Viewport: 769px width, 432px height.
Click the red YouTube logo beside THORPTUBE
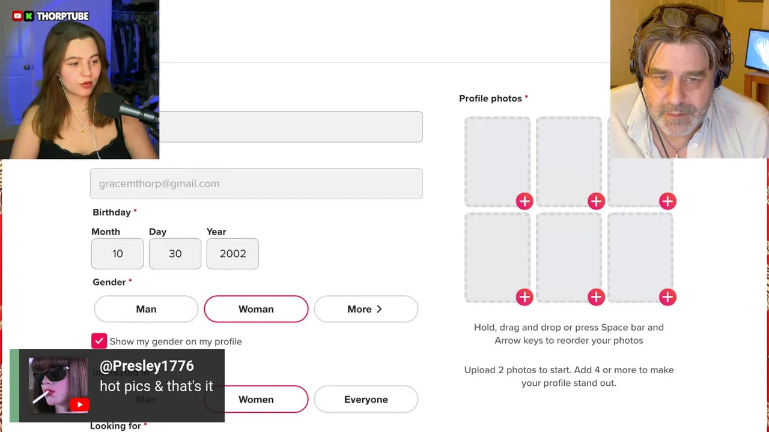click(17, 16)
